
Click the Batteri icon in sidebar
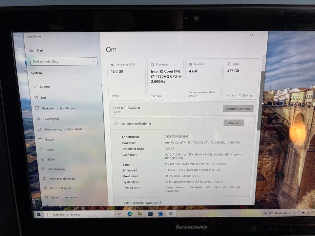[x=40, y=139]
